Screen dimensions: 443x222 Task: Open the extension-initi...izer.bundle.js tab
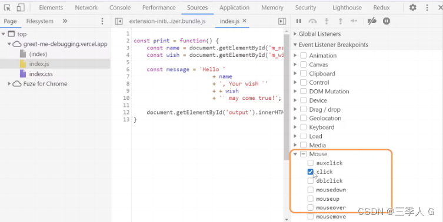click(x=167, y=21)
